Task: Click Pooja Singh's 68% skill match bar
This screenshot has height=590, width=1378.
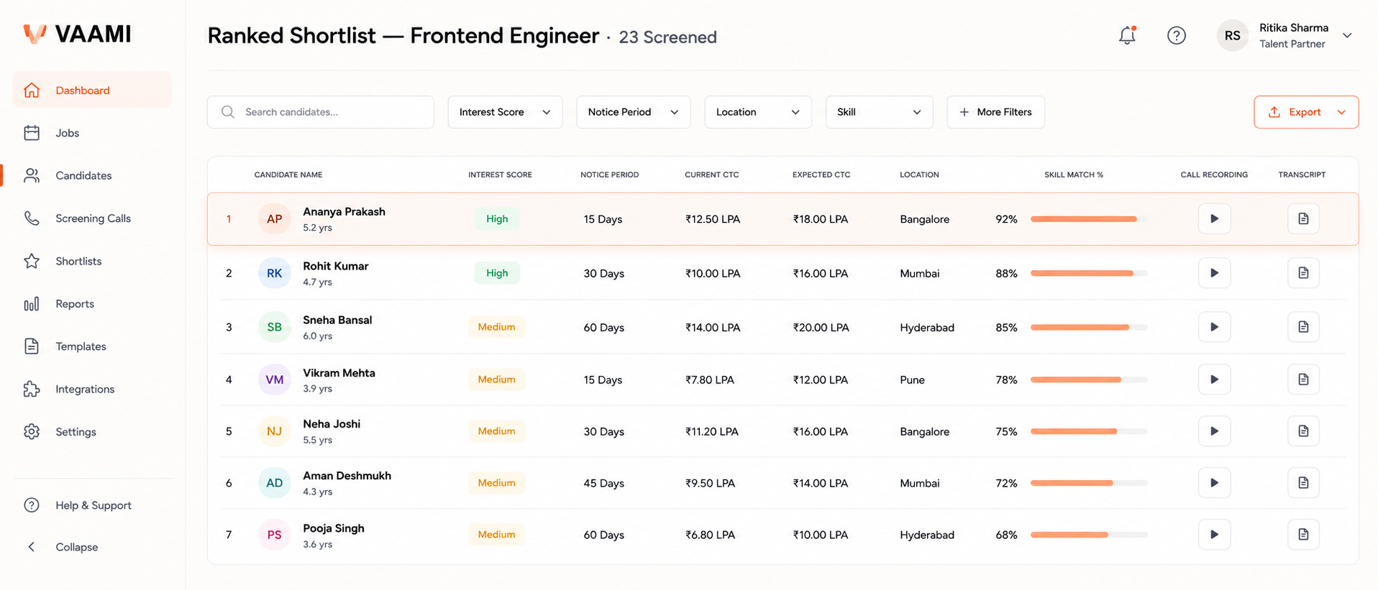Action: coord(1089,535)
